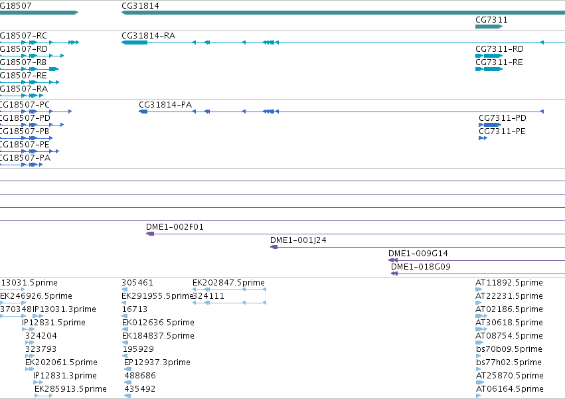Click the CG7311-PE protein label
Viewport: 565px width, 399px height.
click(502, 131)
